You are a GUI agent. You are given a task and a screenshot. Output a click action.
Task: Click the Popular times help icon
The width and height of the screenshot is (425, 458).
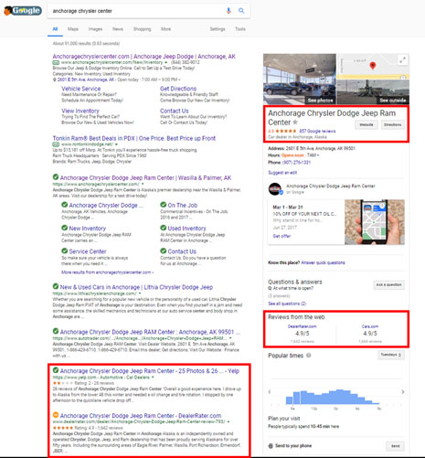(x=309, y=356)
